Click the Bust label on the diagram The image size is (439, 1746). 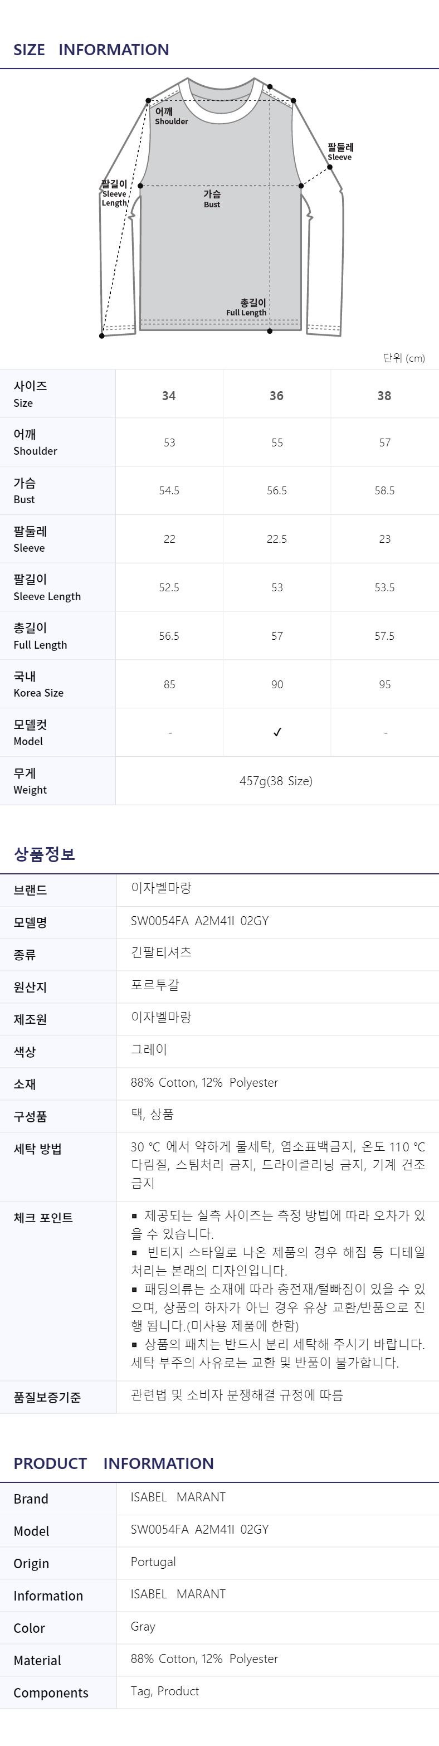(x=212, y=198)
